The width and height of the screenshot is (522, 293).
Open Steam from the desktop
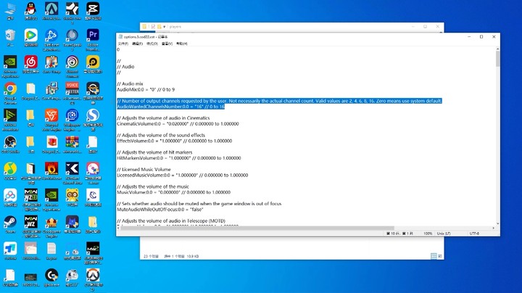click(x=10, y=224)
